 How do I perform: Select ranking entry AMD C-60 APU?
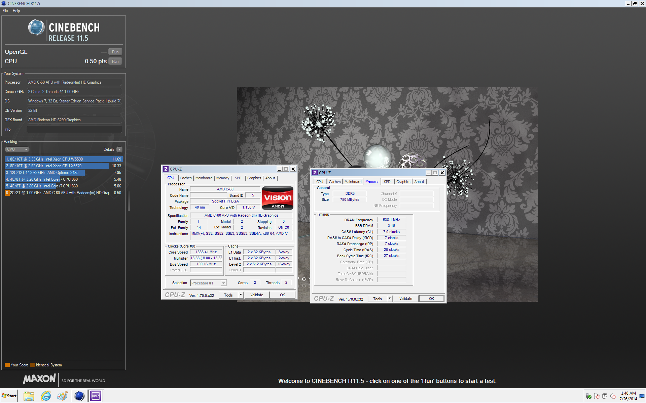[64, 193]
